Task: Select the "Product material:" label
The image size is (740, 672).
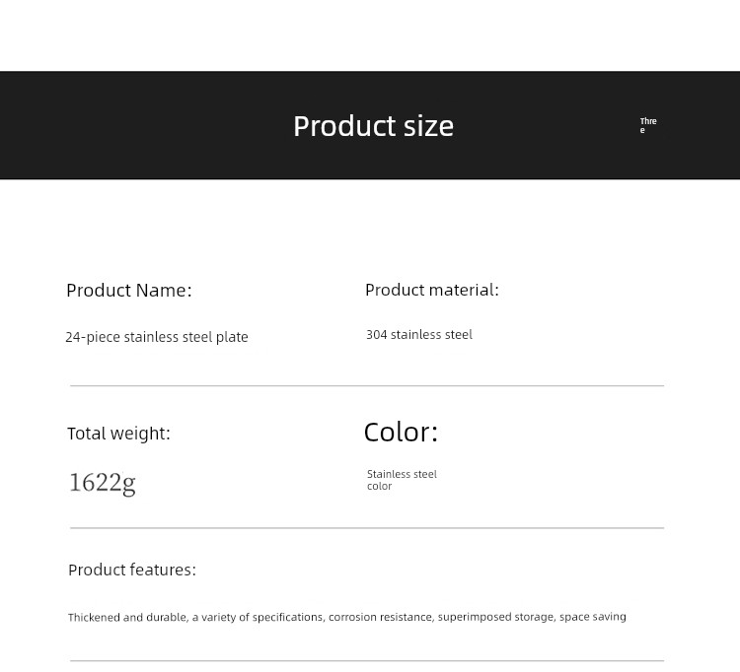Action: pos(431,290)
